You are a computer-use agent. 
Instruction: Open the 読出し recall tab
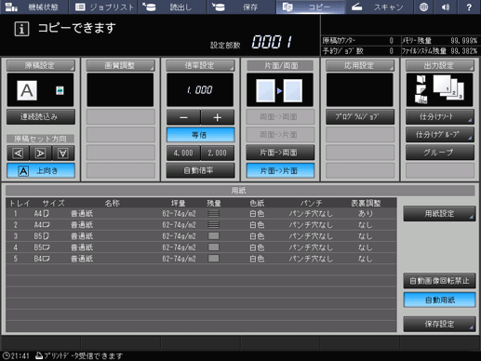pos(172,7)
